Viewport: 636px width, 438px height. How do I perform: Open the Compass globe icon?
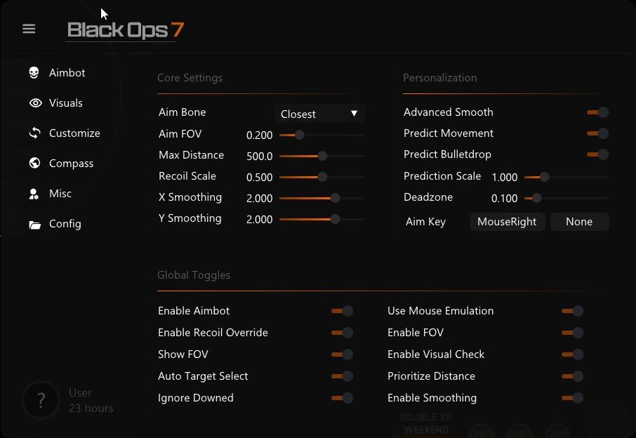pos(35,163)
